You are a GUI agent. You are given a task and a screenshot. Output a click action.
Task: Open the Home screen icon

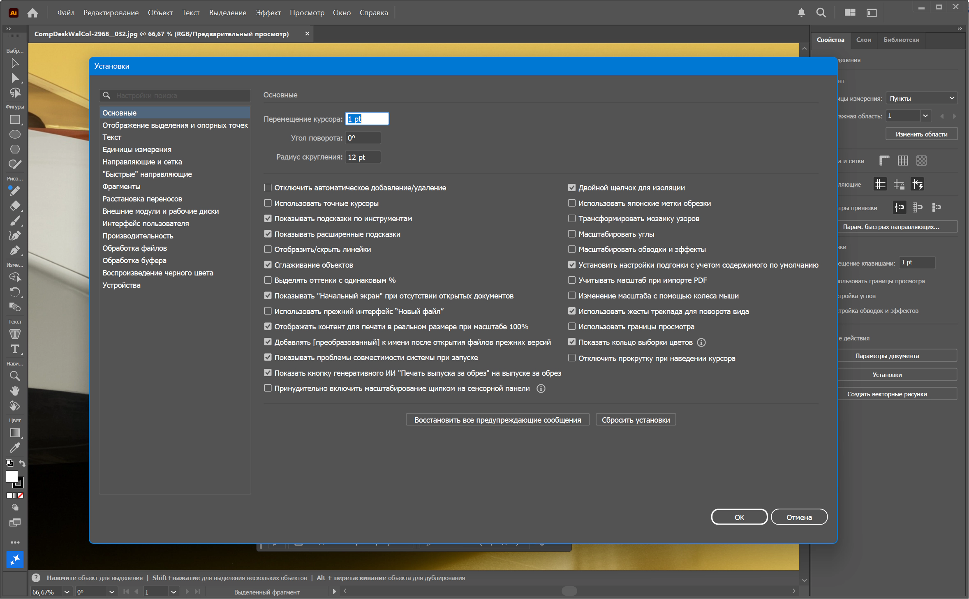point(32,13)
